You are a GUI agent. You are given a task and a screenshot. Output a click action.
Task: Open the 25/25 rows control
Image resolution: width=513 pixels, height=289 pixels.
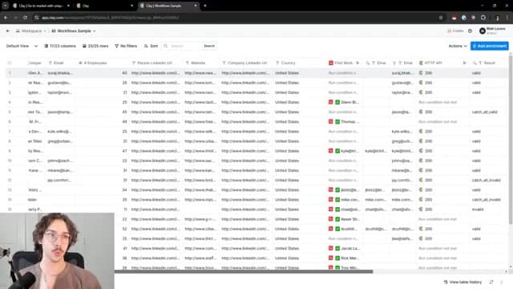point(95,47)
